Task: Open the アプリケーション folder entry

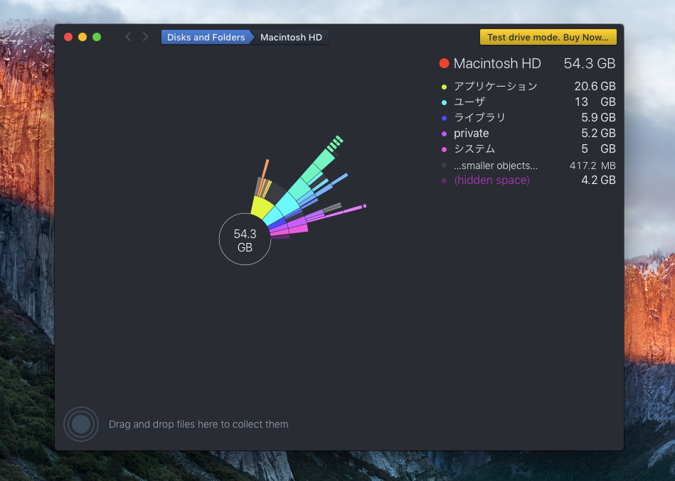Action: 496,86
